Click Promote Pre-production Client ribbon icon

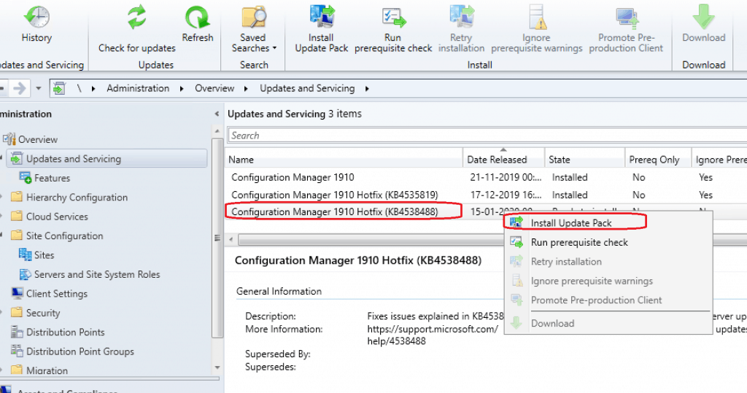(626, 29)
